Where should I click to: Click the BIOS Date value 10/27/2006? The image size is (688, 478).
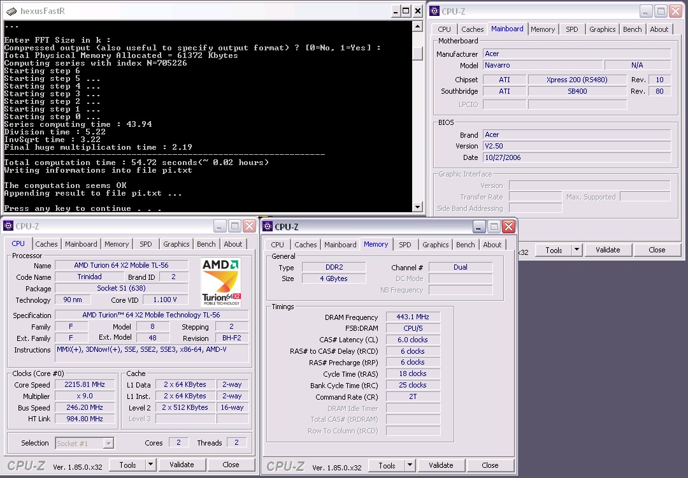click(x=577, y=157)
